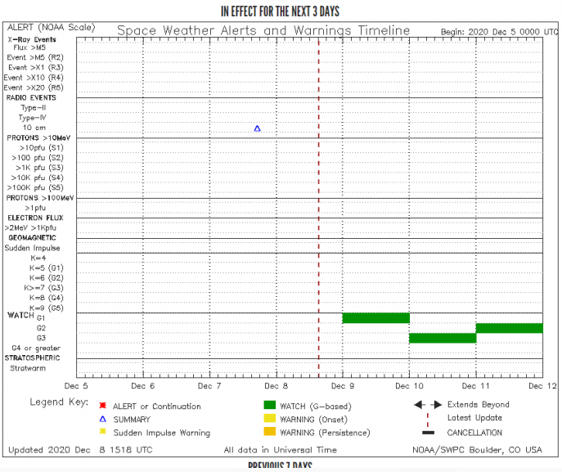The image size is (562, 472).
Task: Click the Extends Beyond arrows legend icon
Action: [428, 405]
